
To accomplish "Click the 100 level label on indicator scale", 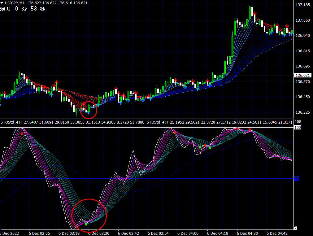I will pyautogui.click(x=297, y=128).
